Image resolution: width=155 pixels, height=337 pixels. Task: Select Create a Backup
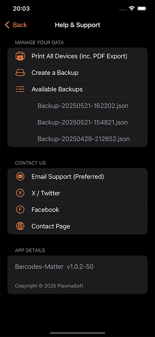pos(77,73)
